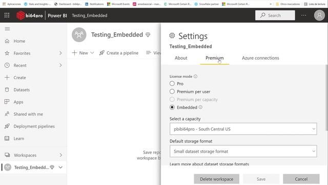Click the Create plus icon in sidebar
The image size is (328, 185).
[7, 78]
